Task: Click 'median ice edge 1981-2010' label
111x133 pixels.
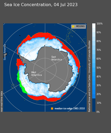Action: [70, 109]
